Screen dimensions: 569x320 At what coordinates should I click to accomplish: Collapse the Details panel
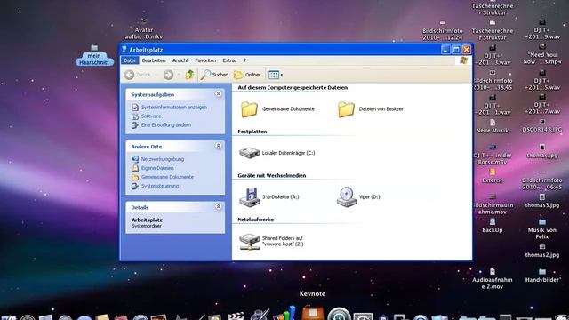click(x=219, y=207)
